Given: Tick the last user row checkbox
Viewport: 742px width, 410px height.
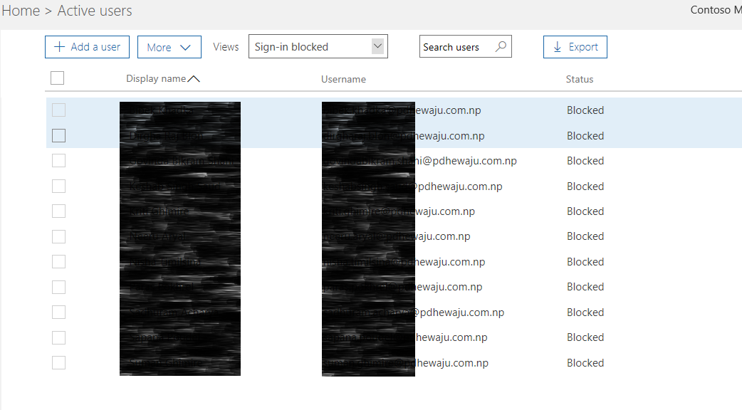Looking at the screenshot, I should [58, 363].
